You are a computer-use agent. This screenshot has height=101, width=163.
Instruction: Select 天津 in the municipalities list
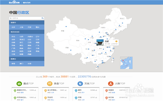point(29,27)
